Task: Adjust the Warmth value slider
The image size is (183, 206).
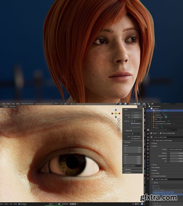Action: click(x=176, y=158)
